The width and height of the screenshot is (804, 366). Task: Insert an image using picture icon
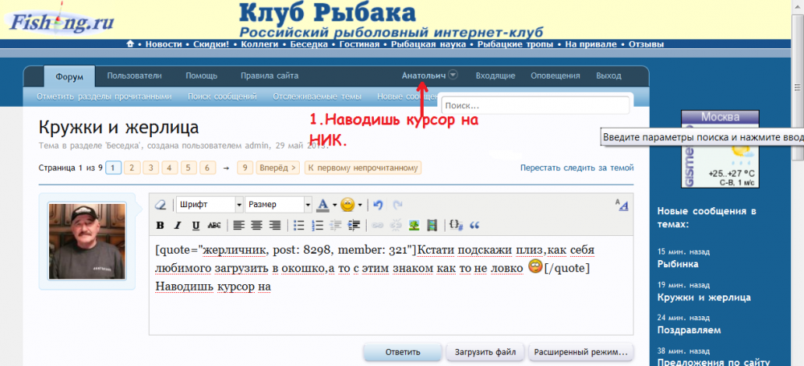414,225
